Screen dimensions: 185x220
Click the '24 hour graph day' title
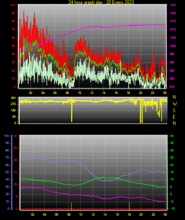pyautogui.click(x=101, y=2)
